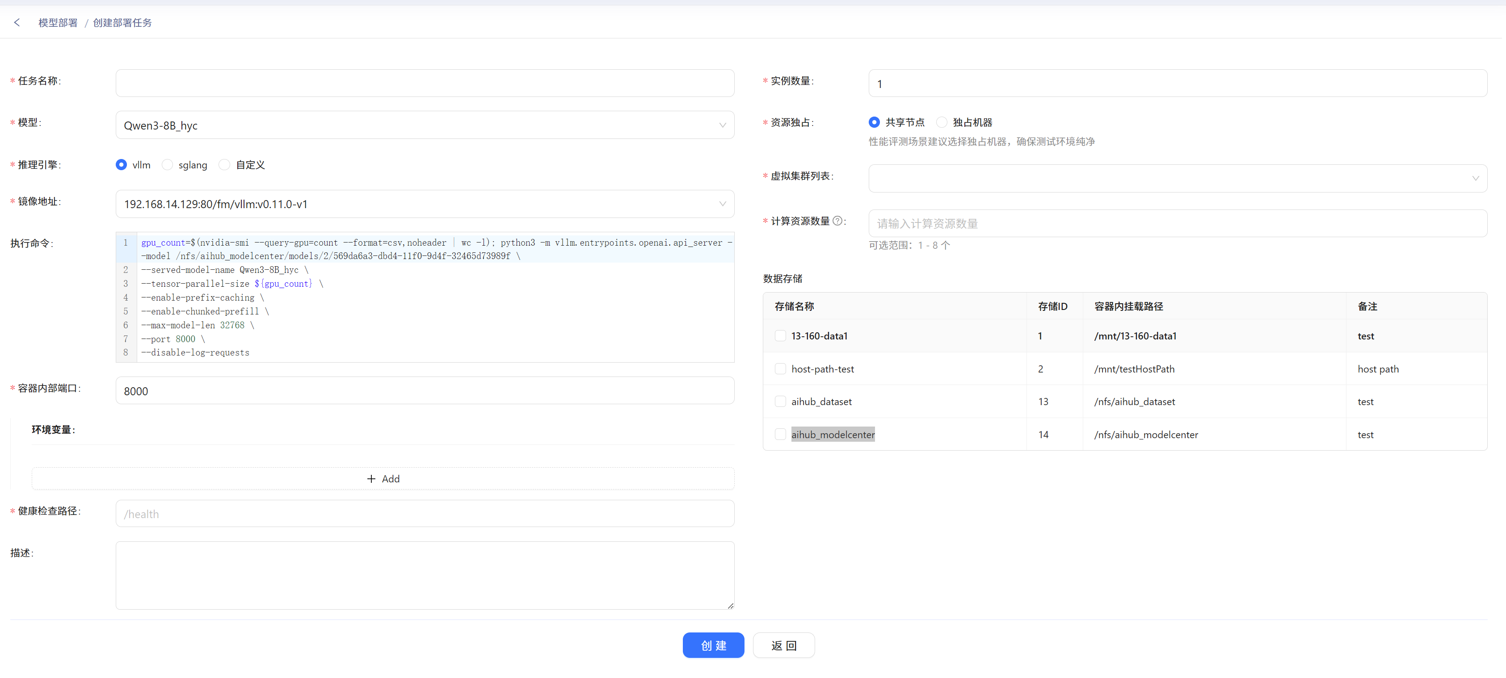The height and width of the screenshot is (678, 1506).
Task: Click the --served-model-name line in command editor
Action: coord(224,270)
